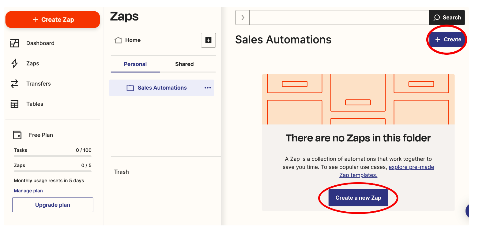Add a new folder with plus icon

coord(208,40)
